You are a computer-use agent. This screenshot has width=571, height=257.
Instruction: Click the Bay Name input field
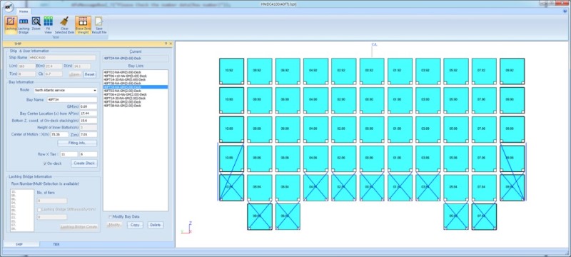72,99
